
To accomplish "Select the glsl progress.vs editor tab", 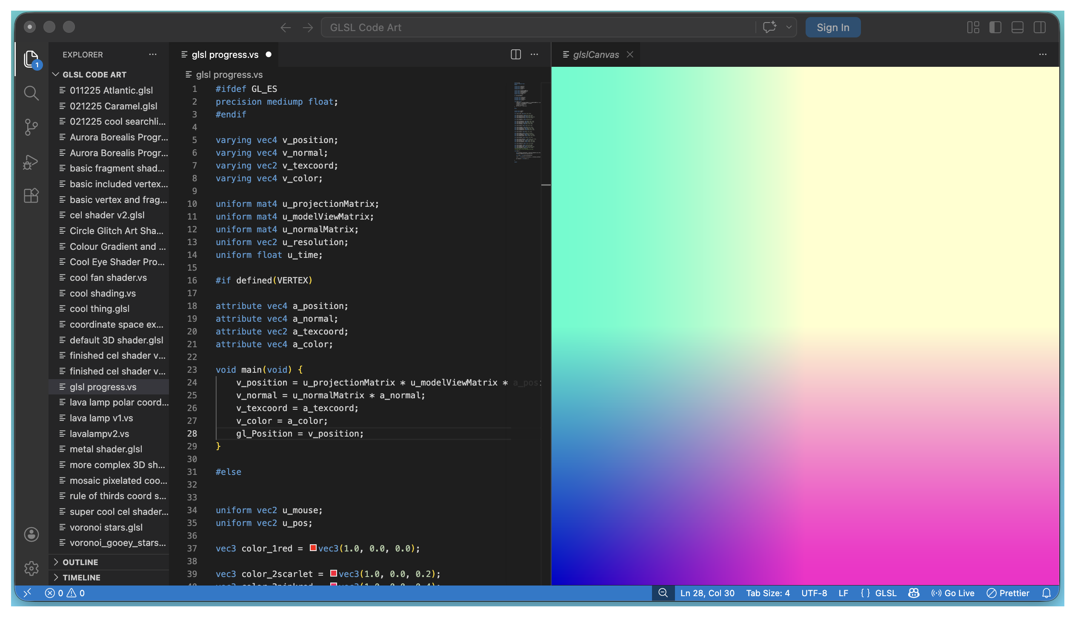I will pyautogui.click(x=225, y=54).
